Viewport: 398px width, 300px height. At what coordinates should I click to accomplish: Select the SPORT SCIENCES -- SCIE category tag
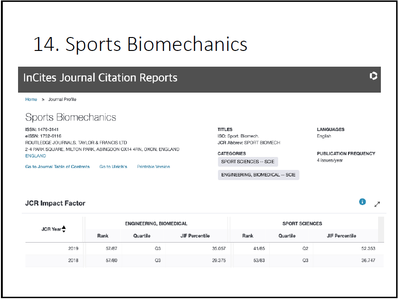[248, 162]
